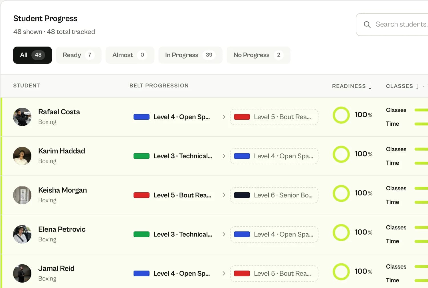The width and height of the screenshot is (428, 288).
Task: Click Jamal Reid's belt progression chevron
Action: (224, 273)
